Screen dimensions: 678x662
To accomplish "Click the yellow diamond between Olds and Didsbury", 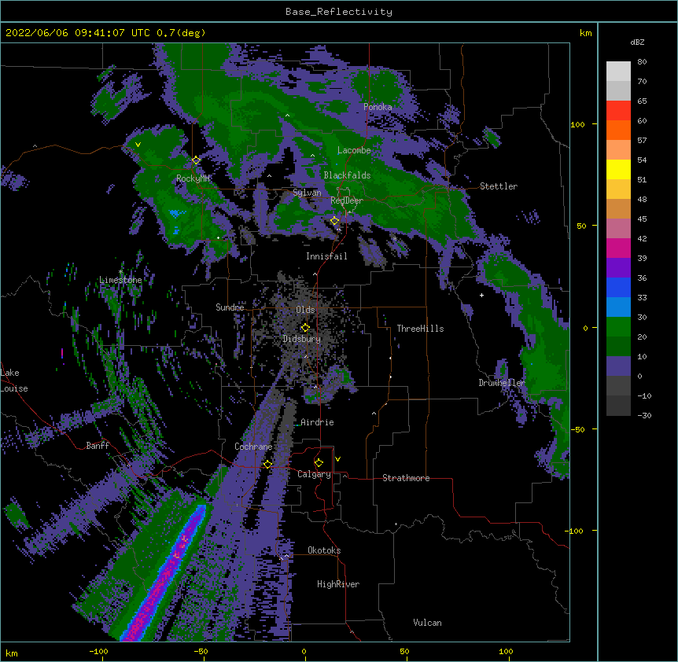I will (x=305, y=328).
